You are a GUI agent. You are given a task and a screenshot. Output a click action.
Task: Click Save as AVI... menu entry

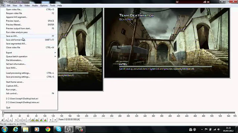coord(29,36)
